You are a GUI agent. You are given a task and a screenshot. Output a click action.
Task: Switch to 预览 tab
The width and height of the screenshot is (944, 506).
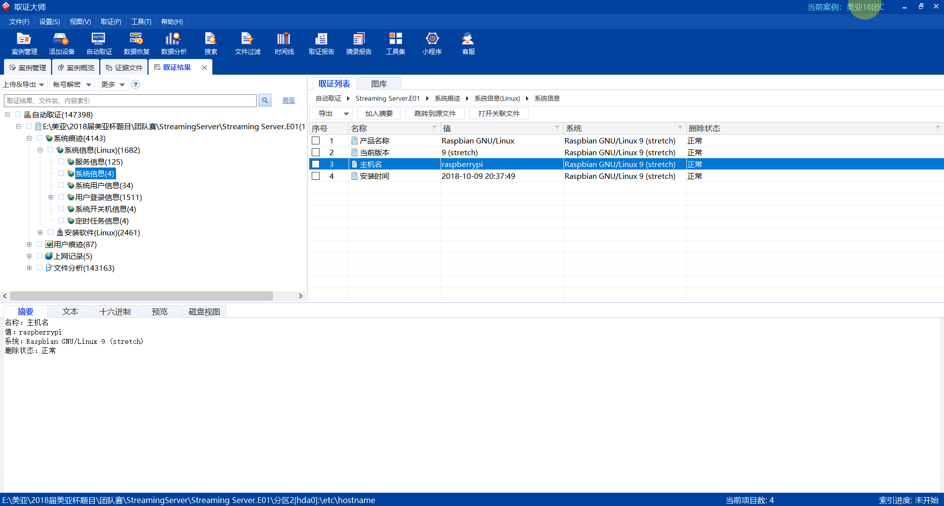[159, 311]
